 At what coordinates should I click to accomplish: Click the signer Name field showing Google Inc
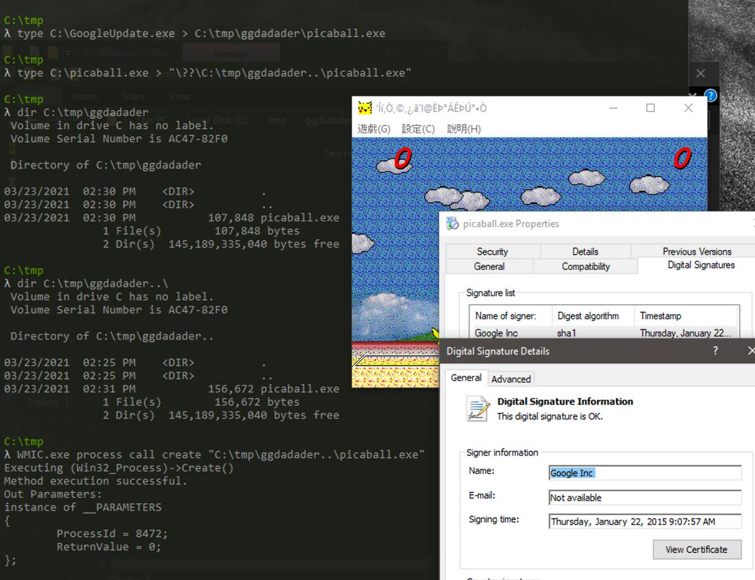(645, 473)
